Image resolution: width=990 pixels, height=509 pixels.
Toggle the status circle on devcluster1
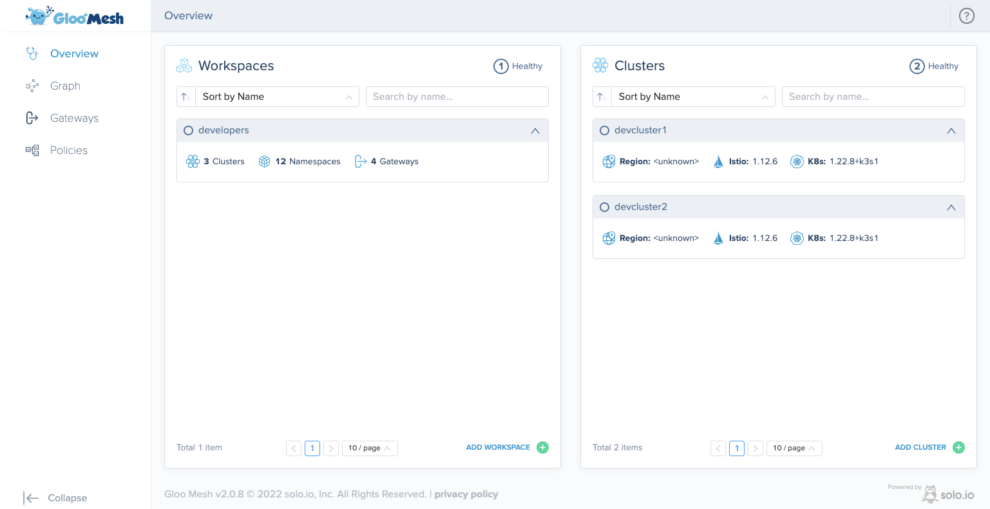[604, 130]
